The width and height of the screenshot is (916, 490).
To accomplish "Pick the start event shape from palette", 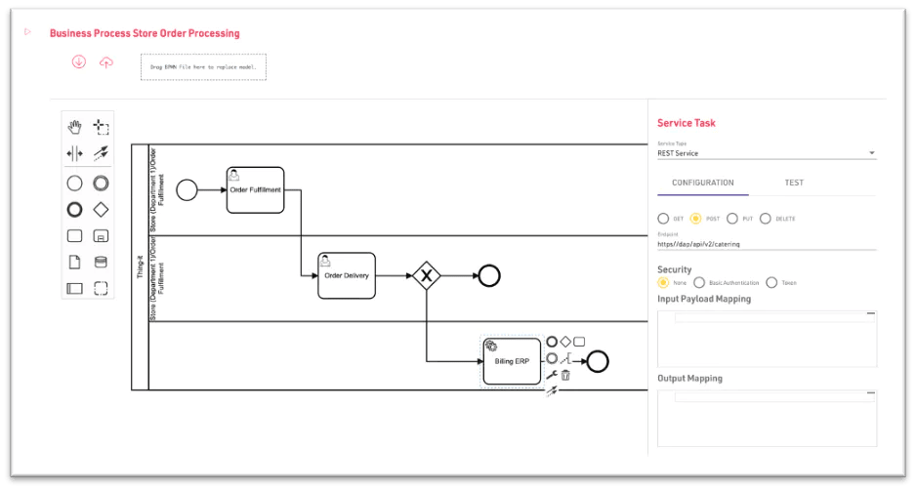I will tap(74, 184).
